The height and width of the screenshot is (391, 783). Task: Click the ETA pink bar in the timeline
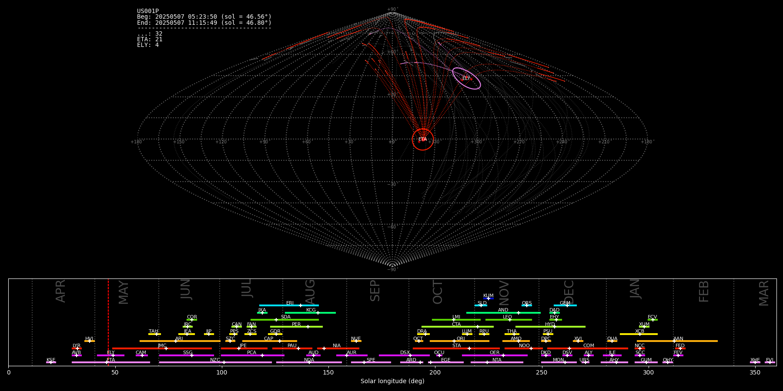coord(111,362)
